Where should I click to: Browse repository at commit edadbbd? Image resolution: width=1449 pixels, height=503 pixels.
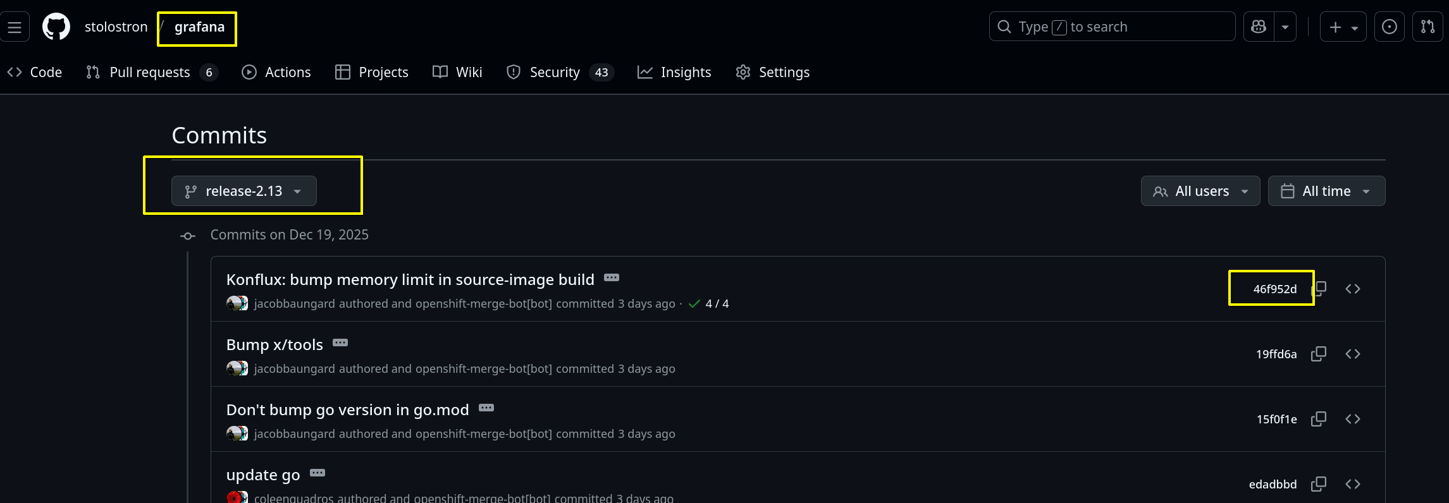point(1353,484)
